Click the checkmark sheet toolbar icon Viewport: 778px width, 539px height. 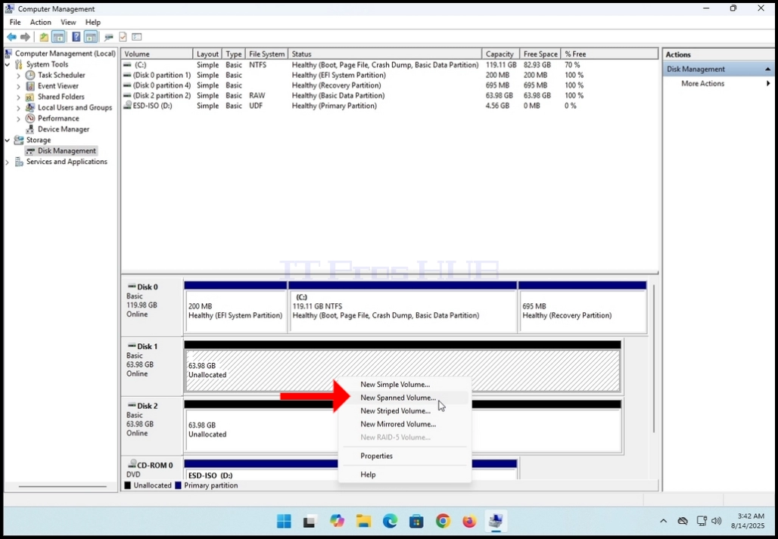(x=123, y=37)
